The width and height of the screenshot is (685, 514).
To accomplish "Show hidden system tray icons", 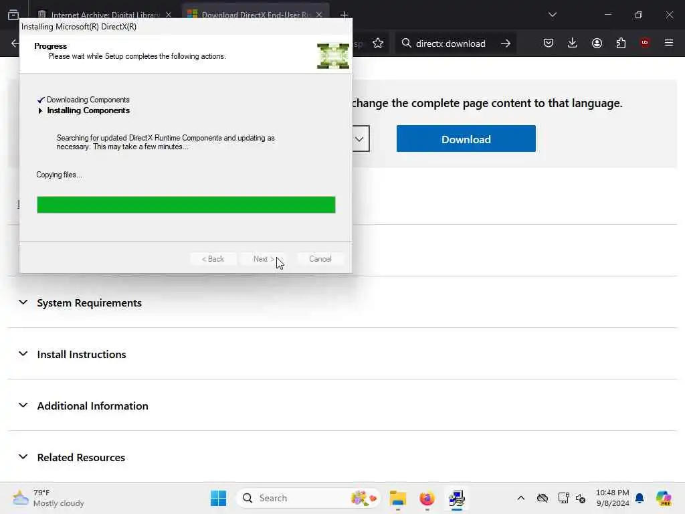I will coord(520,498).
